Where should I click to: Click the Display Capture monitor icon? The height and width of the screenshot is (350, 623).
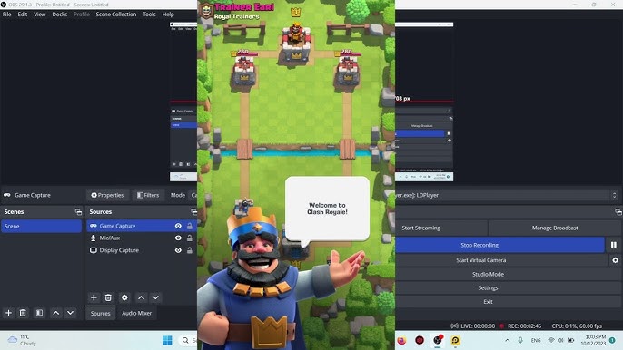click(x=93, y=250)
